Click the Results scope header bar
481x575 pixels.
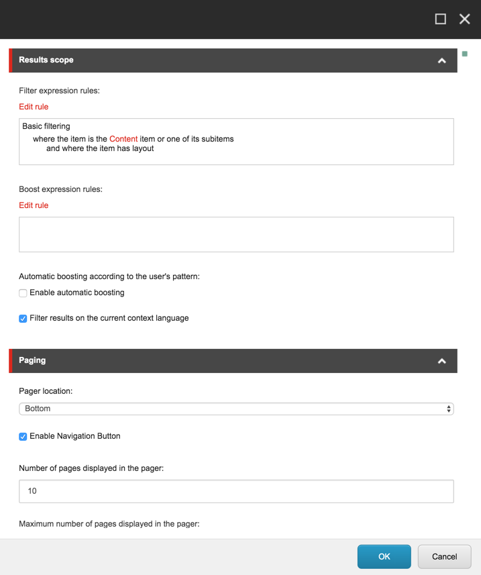tap(201, 60)
